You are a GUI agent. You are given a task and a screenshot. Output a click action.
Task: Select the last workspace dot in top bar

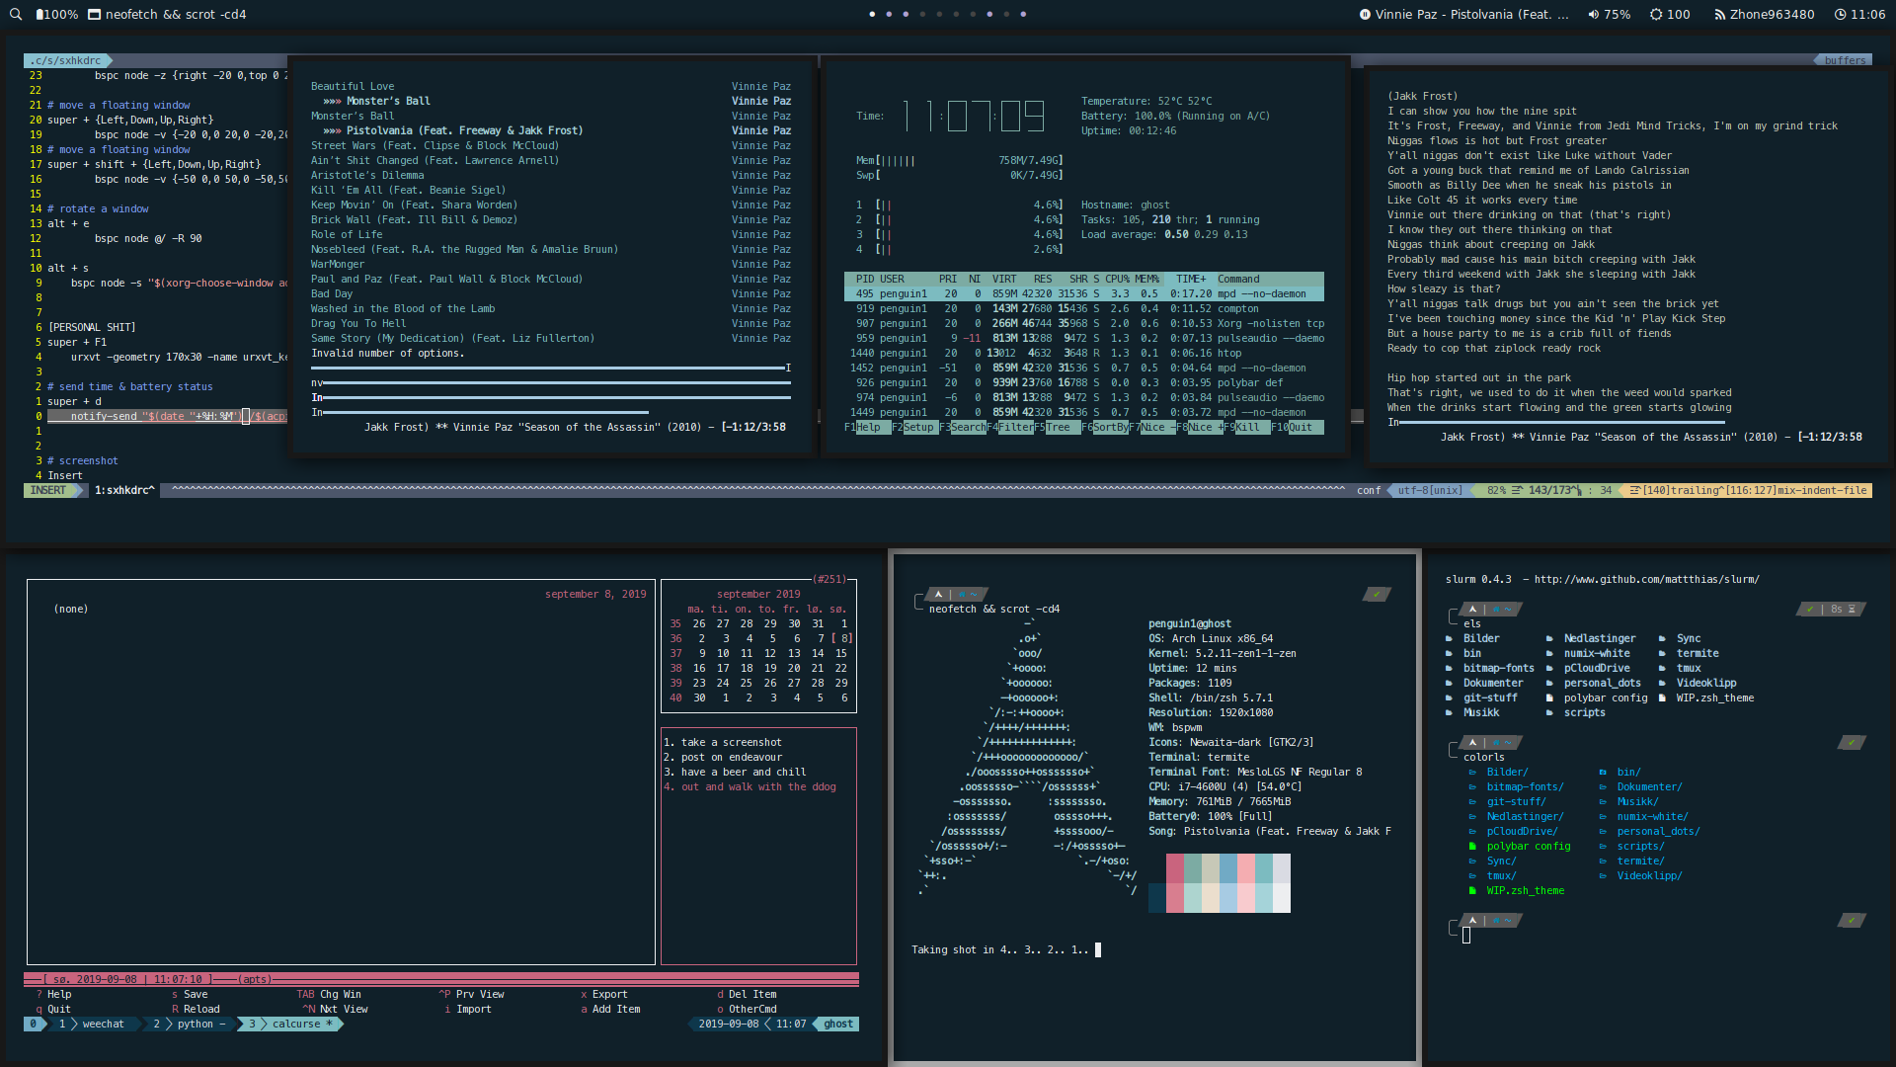(1023, 14)
